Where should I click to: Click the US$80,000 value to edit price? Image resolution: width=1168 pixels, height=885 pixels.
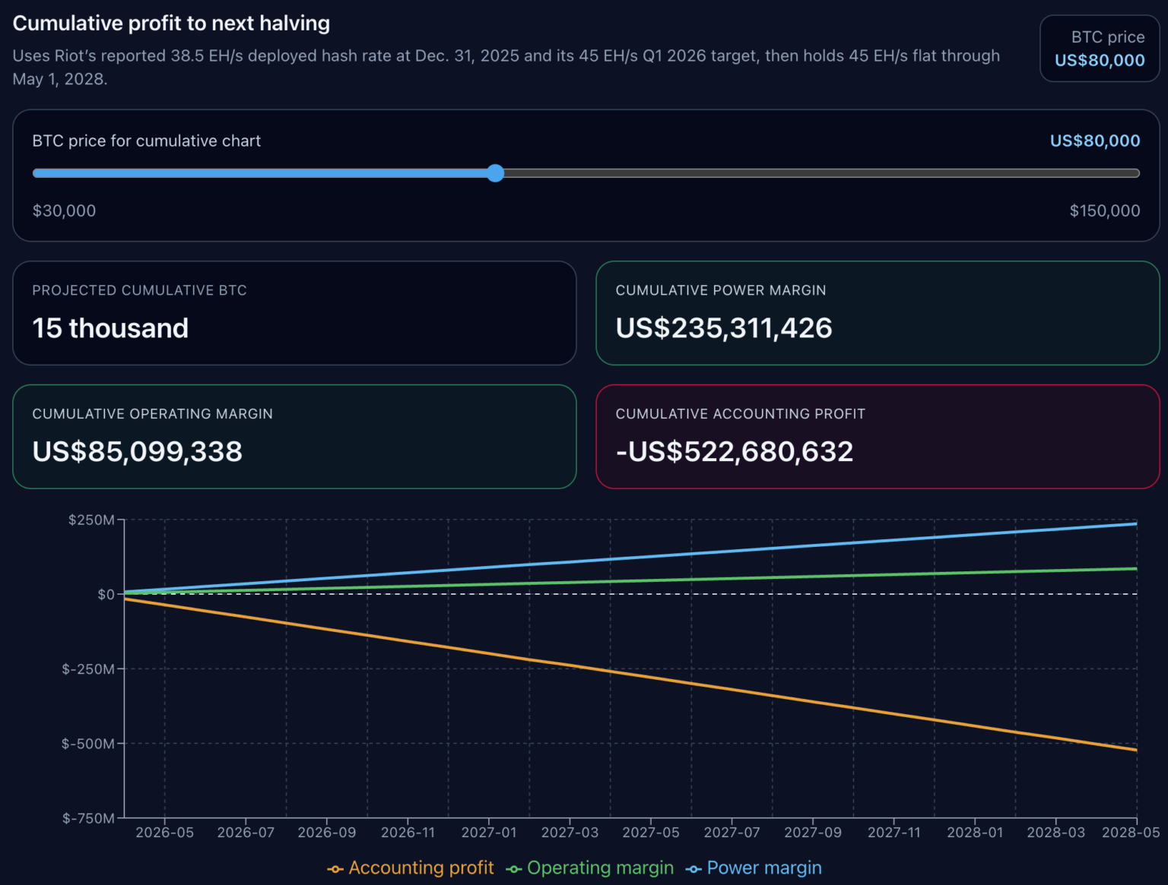(1094, 141)
